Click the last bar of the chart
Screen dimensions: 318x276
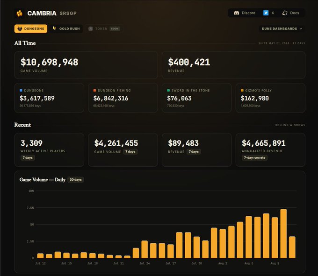(292, 247)
